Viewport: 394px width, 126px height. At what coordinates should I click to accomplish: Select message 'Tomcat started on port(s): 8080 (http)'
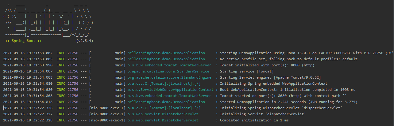[261, 96]
